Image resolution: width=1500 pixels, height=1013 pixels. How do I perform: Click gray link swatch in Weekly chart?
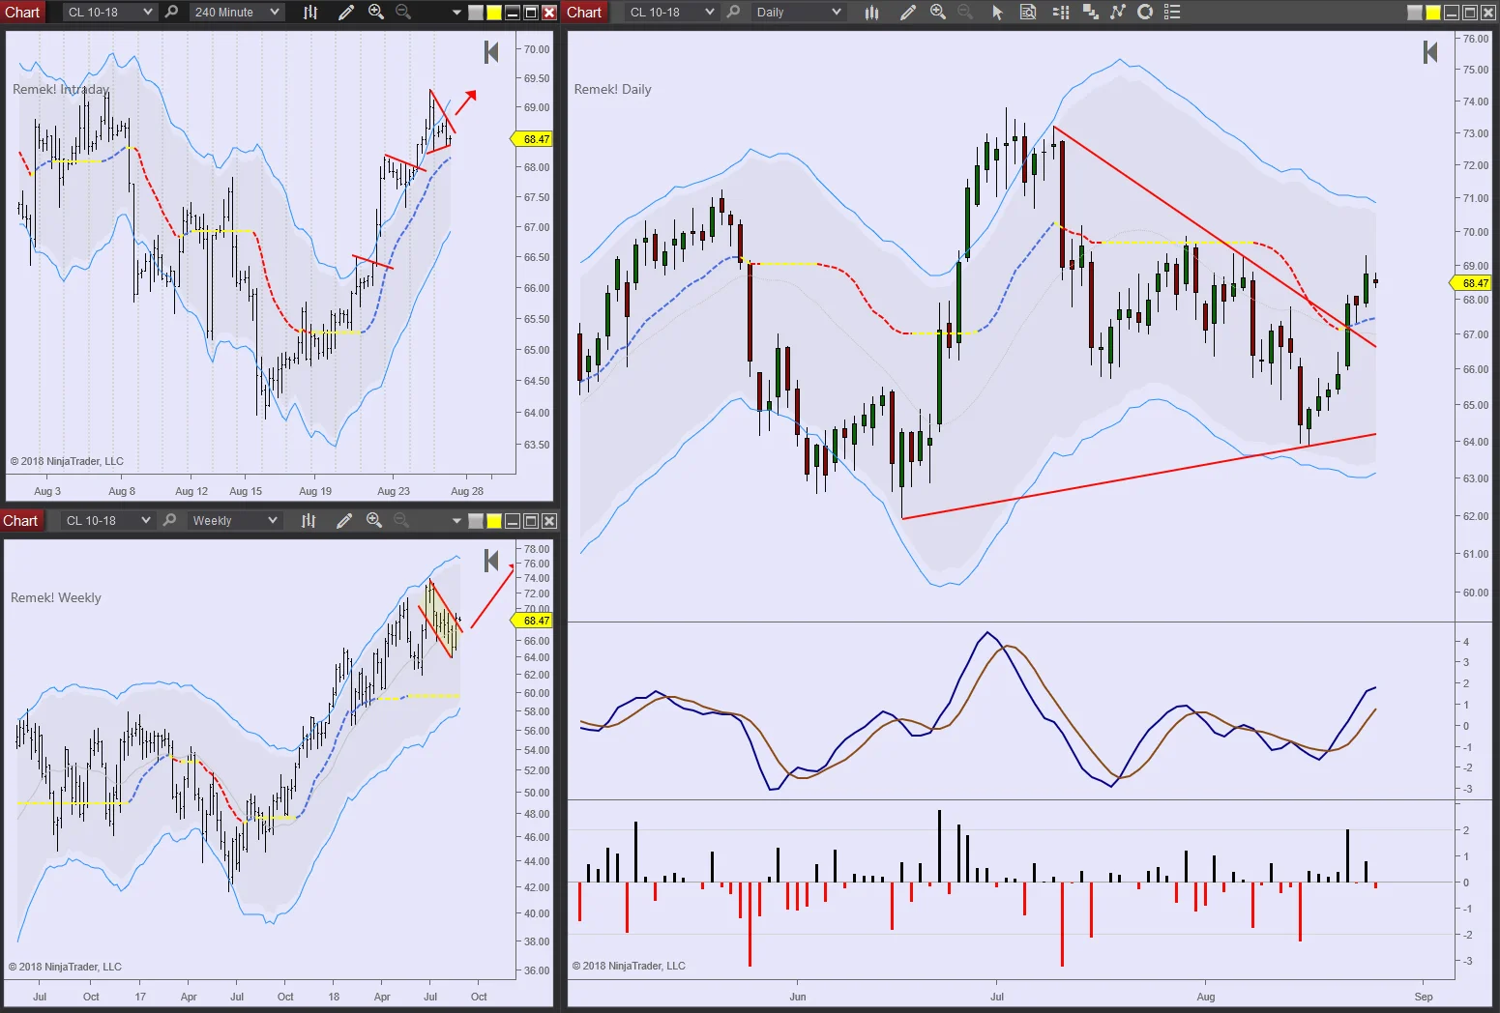click(476, 521)
